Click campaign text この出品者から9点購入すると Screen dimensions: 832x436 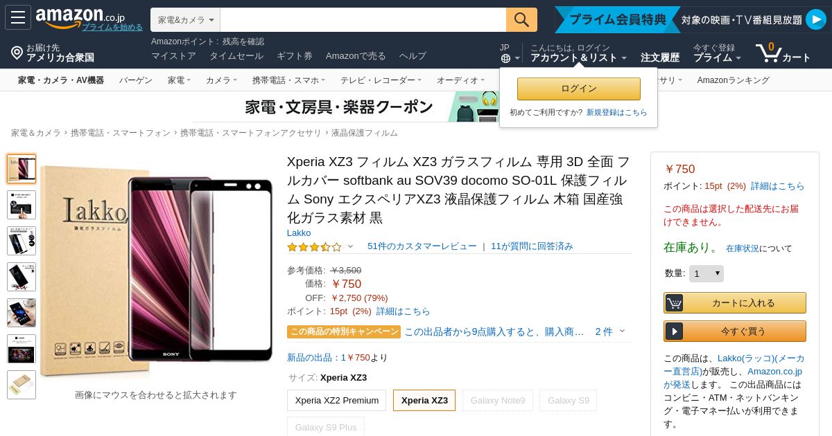pos(494,331)
